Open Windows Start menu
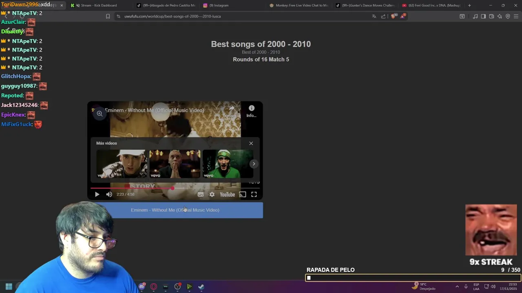Viewport: 522px width, 293px height. [9, 286]
